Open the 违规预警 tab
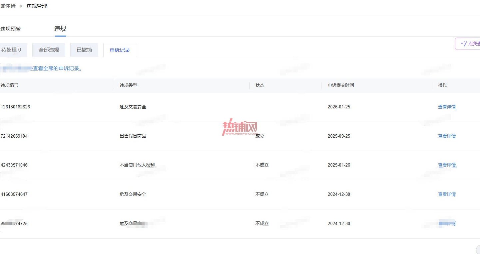This screenshot has height=254, width=480. [11, 29]
